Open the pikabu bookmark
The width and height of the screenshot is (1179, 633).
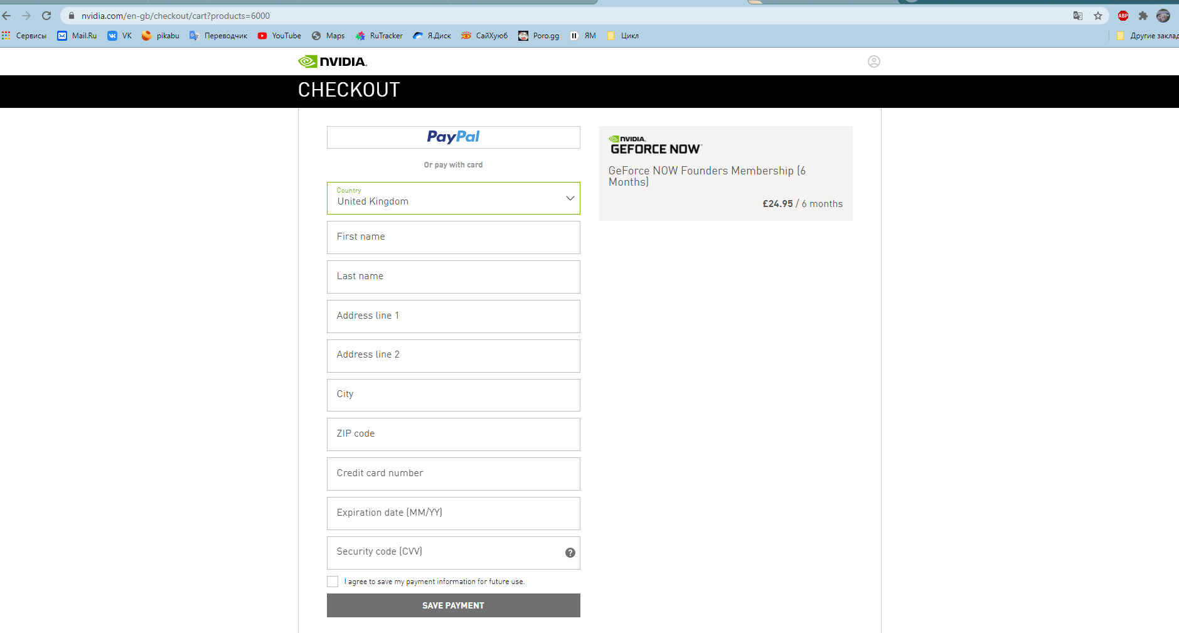coord(161,36)
